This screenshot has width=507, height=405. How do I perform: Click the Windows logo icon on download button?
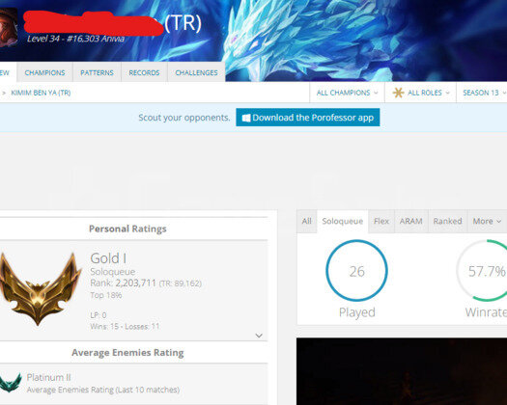246,118
